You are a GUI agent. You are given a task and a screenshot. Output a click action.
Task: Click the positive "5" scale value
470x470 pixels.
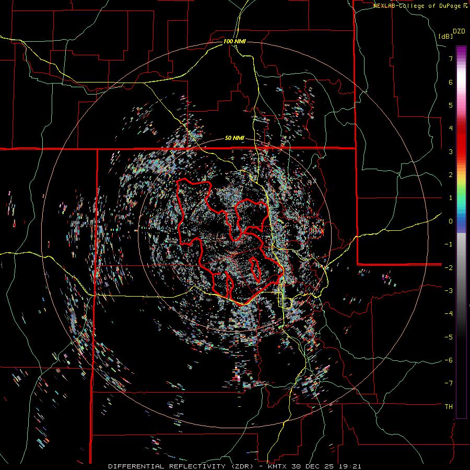point(451,105)
